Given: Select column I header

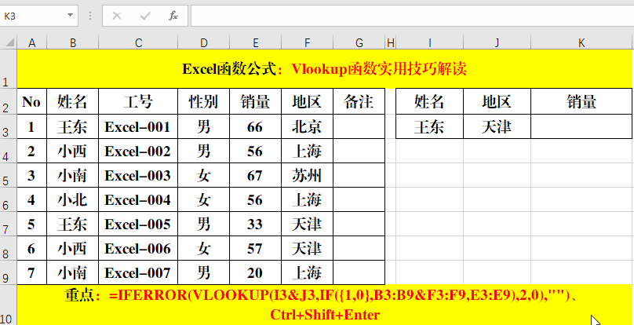Looking at the screenshot, I should click(430, 43).
